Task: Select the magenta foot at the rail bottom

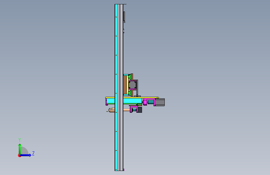Action: (x=124, y=170)
